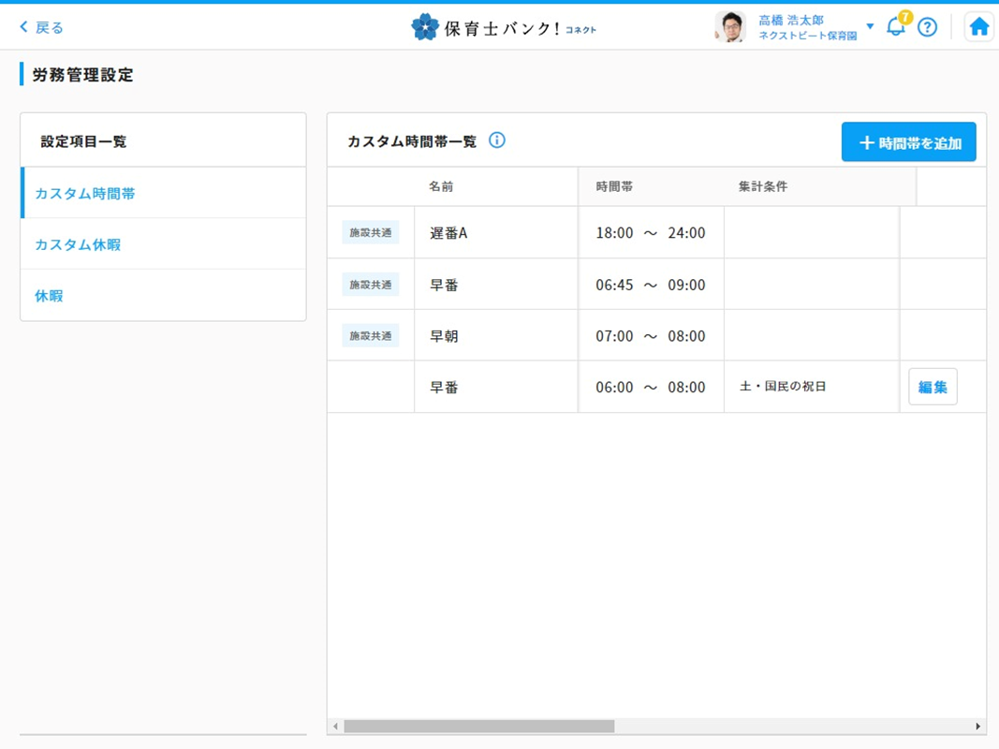
Task: Click the home icon in the header
Action: point(978,27)
